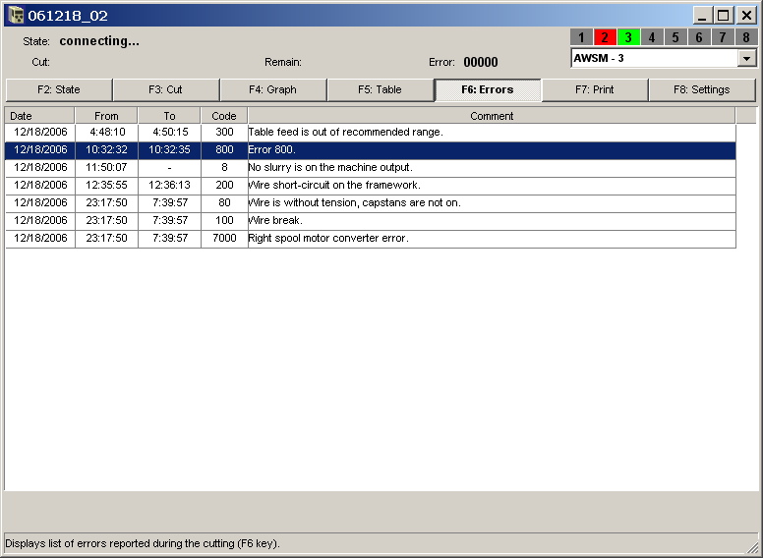Maximize the 061218_02 window

click(x=724, y=15)
